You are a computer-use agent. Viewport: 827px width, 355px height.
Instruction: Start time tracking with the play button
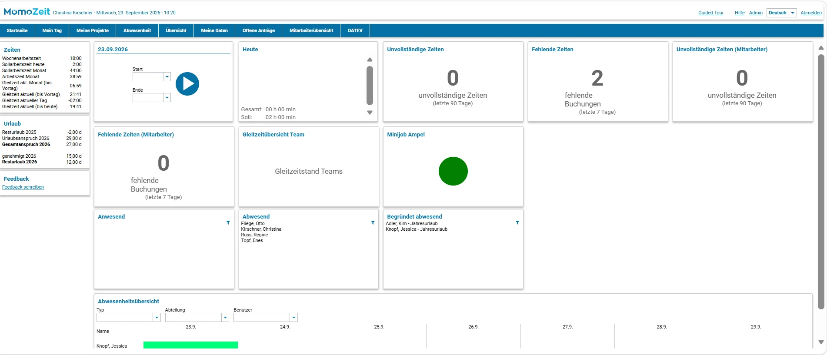pyautogui.click(x=187, y=84)
